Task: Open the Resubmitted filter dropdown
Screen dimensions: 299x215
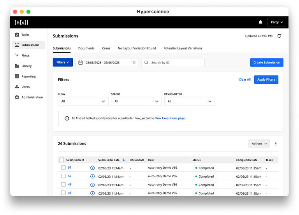Action: point(190,101)
